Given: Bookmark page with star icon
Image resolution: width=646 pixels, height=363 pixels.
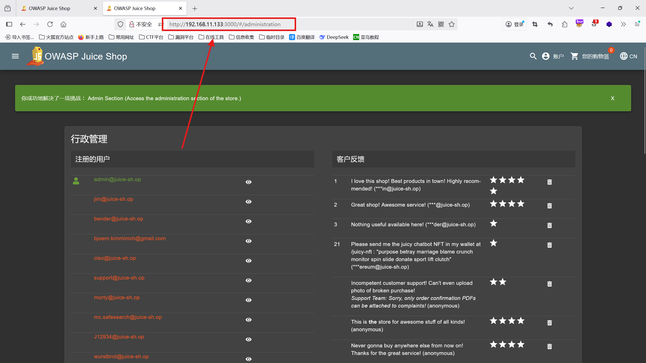Looking at the screenshot, I should point(452,24).
